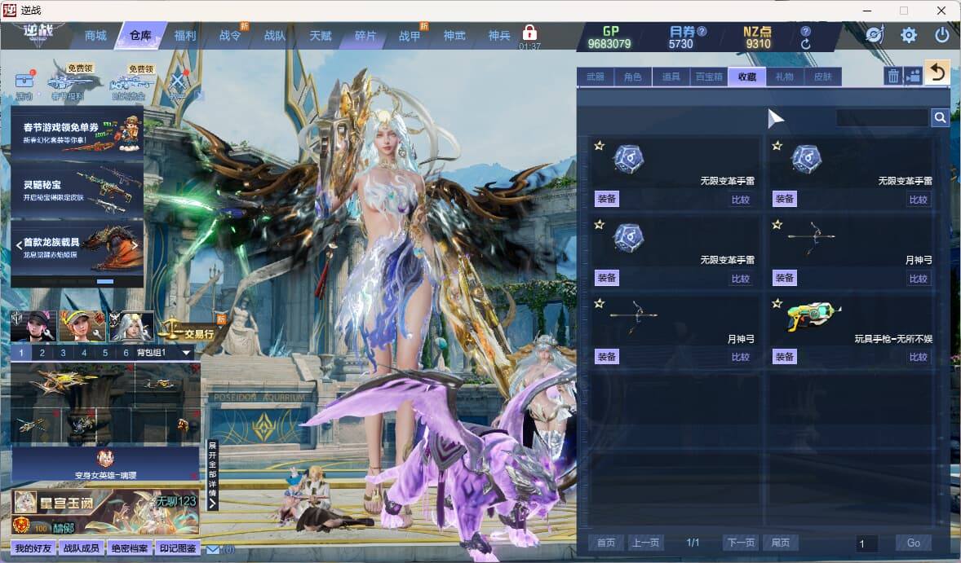
Task: Click the first 无限变革手雷 grenade icon
Action: (x=628, y=159)
